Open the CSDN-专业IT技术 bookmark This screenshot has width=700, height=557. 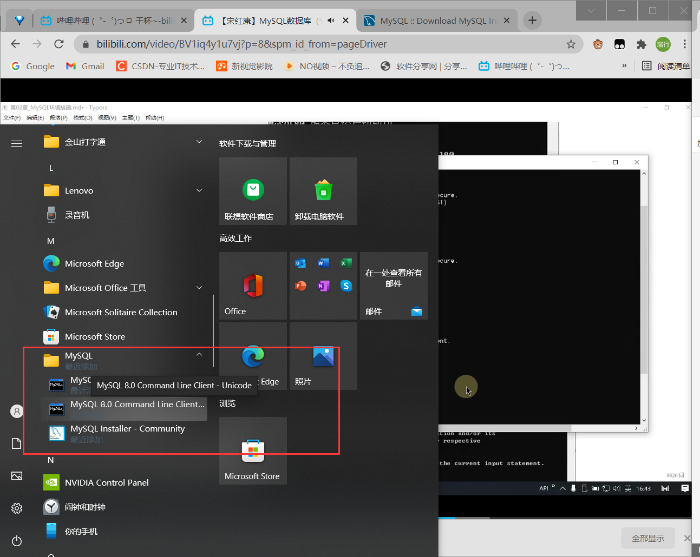[161, 66]
